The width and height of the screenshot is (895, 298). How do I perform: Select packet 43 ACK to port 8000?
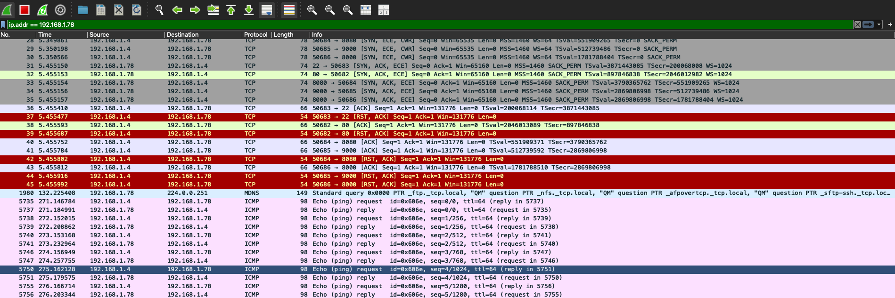point(447,168)
